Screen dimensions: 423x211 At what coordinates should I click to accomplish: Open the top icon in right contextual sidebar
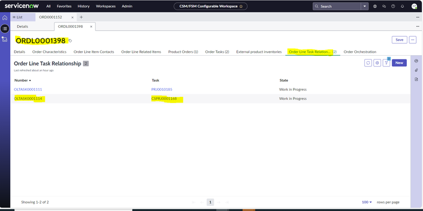(416, 61)
